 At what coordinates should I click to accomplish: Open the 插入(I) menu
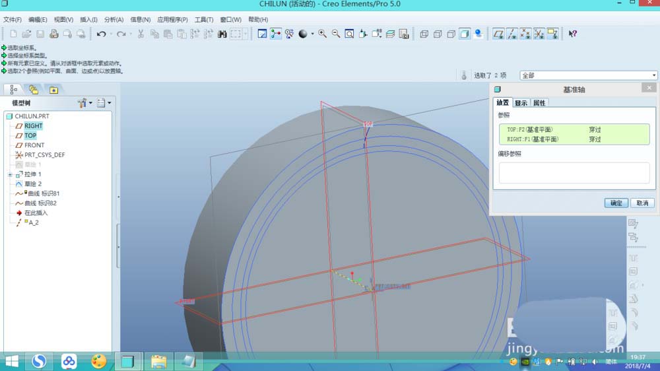click(88, 19)
